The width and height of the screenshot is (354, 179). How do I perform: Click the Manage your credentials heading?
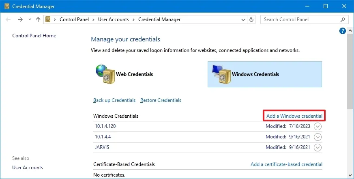coord(126,39)
